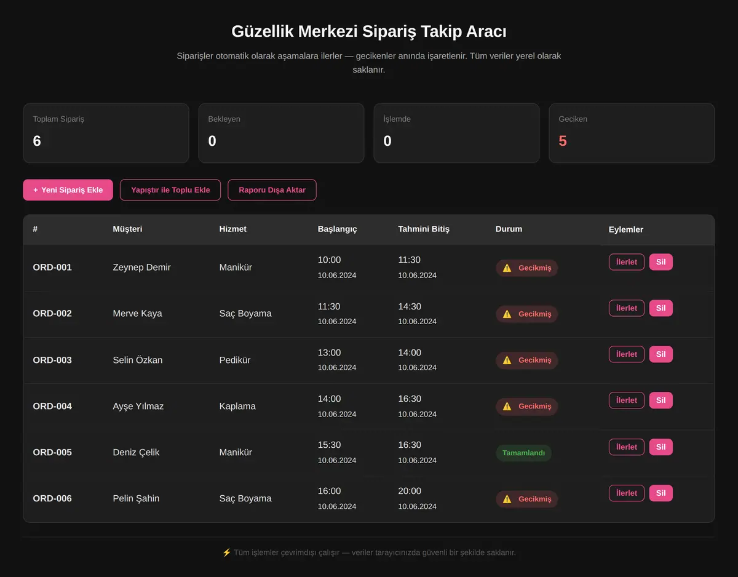Click customer name Deniz Çelik
The image size is (738, 577).
(x=136, y=453)
